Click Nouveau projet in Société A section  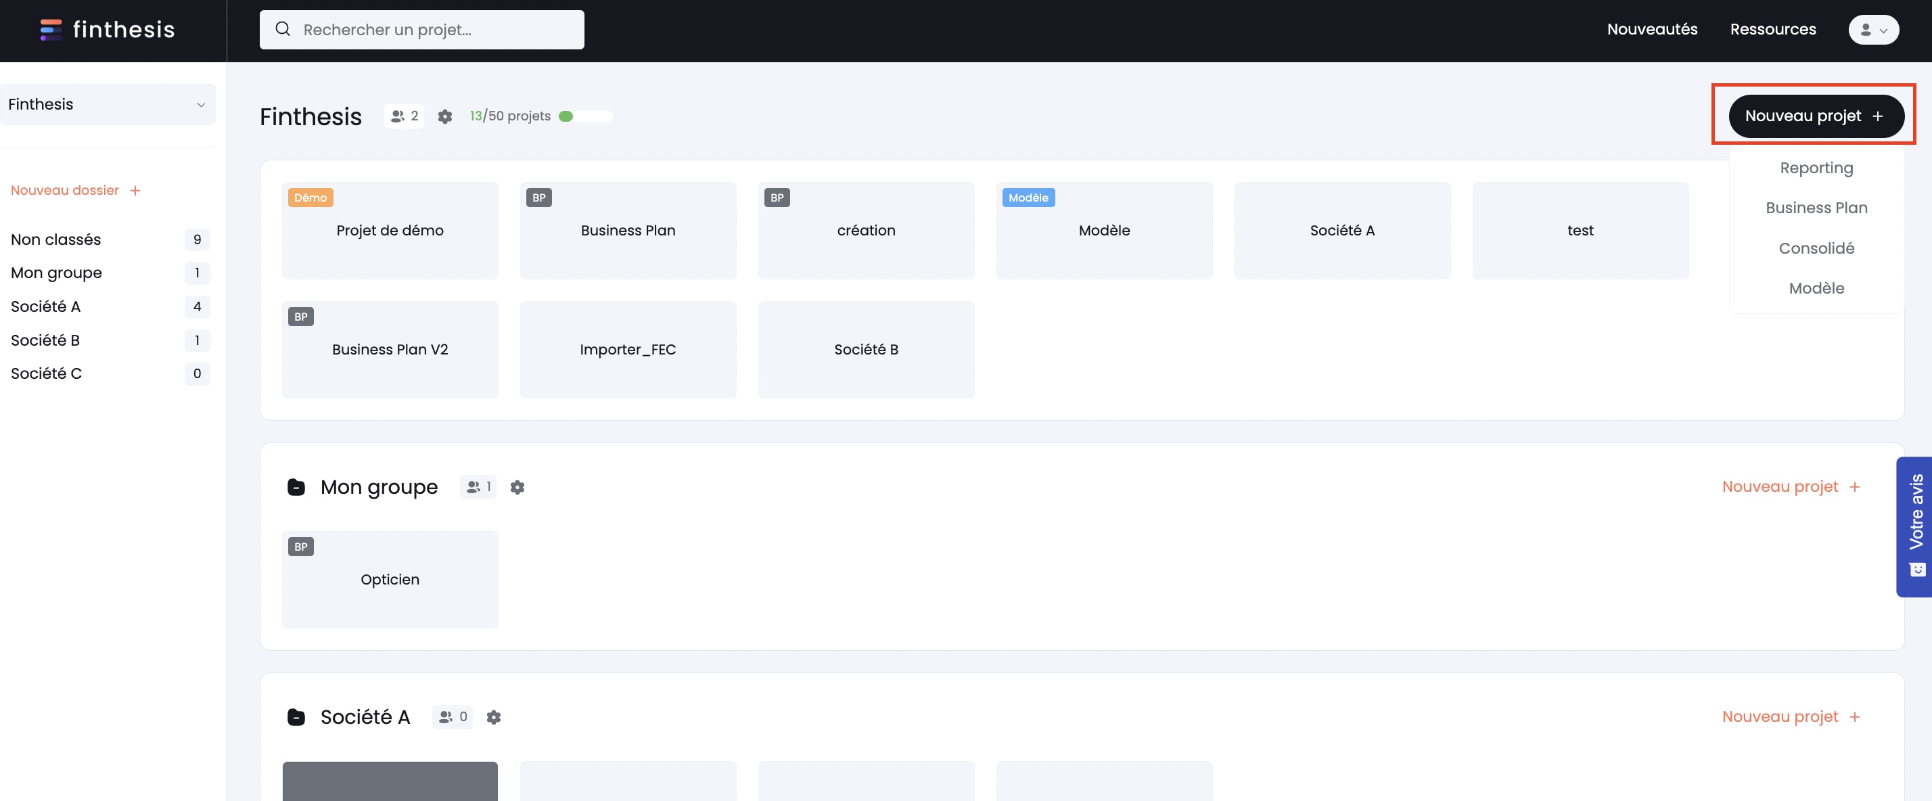pyautogui.click(x=1791, y=717)
